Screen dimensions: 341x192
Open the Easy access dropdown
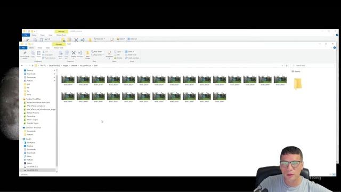(x=98, y=55)
